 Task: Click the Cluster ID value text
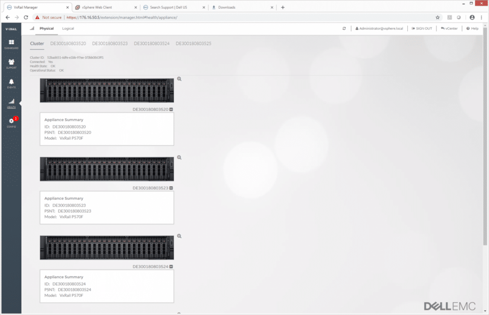75,57
